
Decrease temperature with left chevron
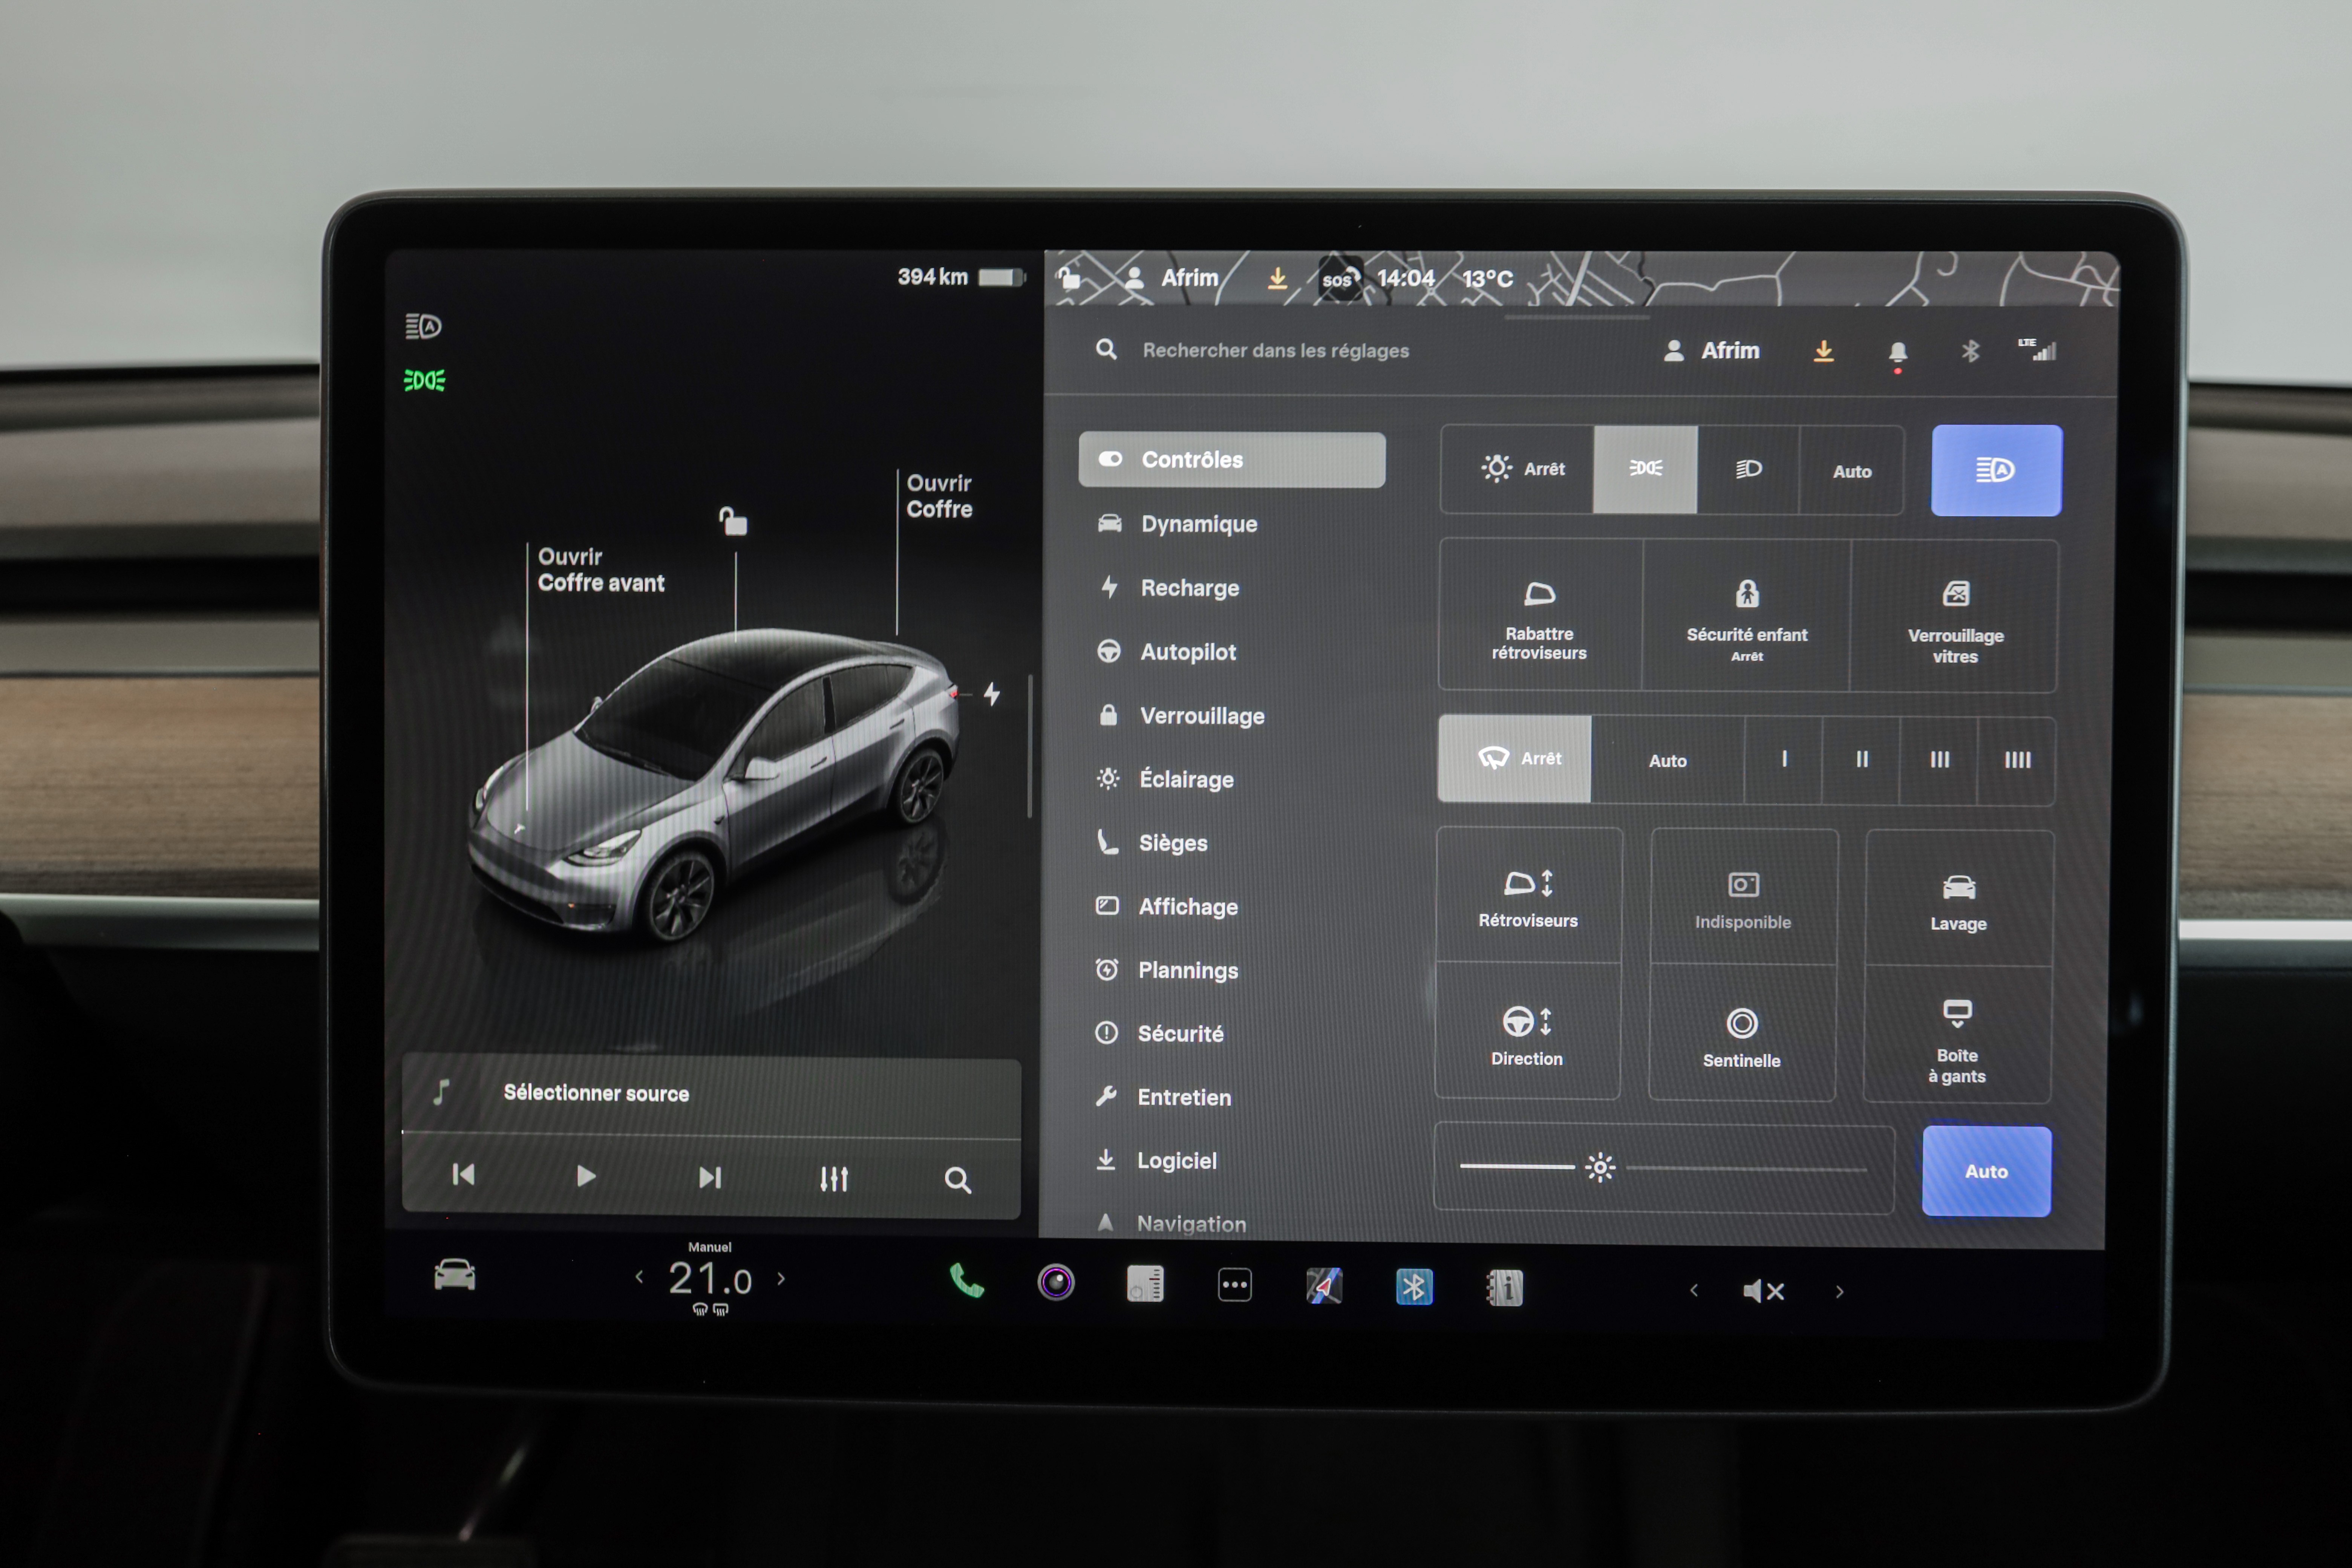639,1277
